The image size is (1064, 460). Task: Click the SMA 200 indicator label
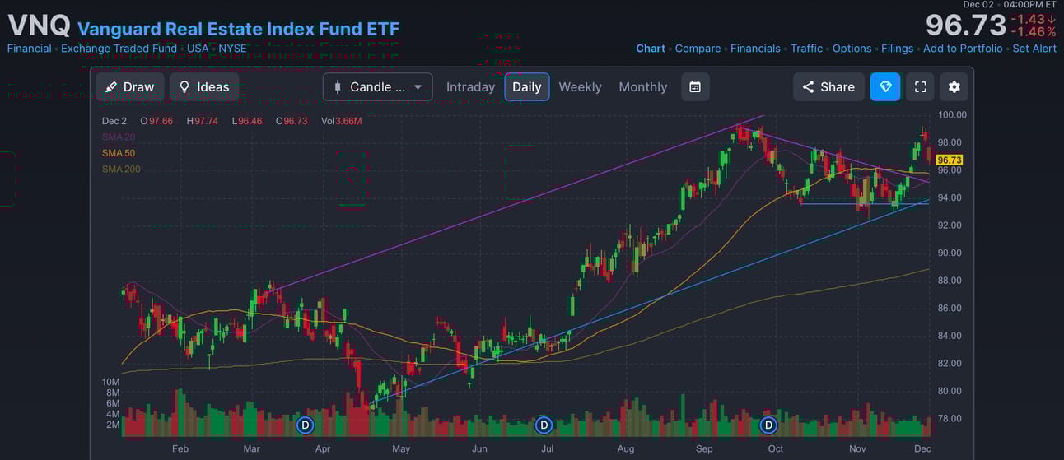pos(121,170)
